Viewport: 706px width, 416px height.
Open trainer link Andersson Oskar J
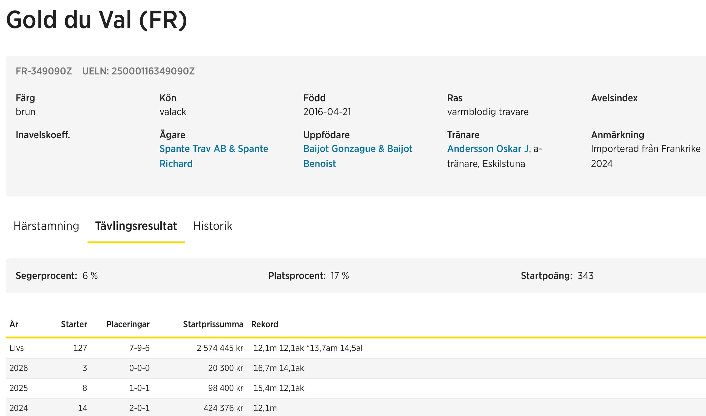click(x=488, y=149)
